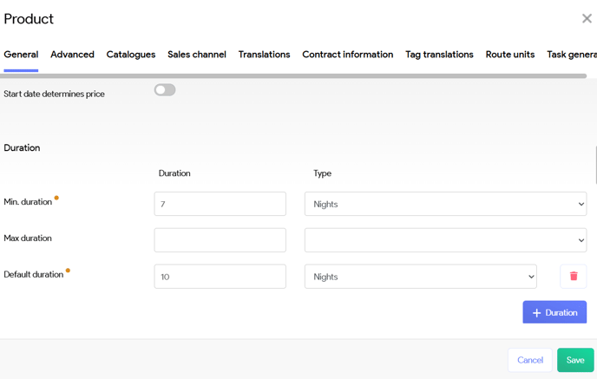Select the Sales channel tab
Viewport: 597px width, 379px height.
197,55
